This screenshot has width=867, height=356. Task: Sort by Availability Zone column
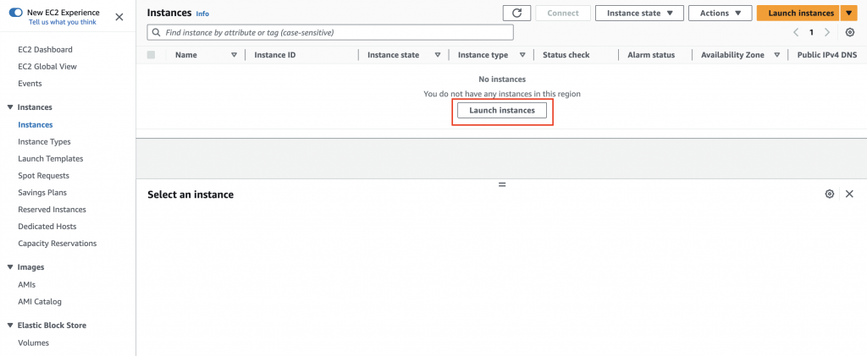tap(777, 55)
